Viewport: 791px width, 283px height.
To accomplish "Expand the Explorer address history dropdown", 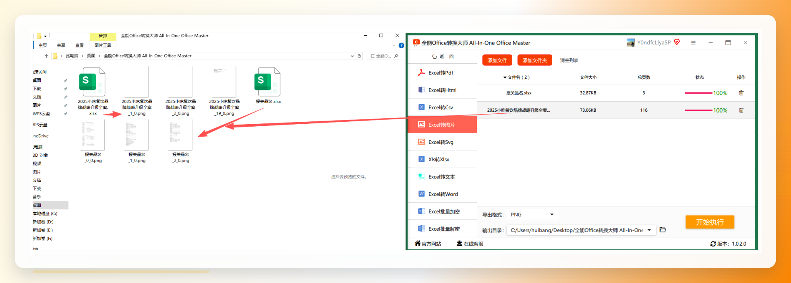I will [x=352, y=56].
